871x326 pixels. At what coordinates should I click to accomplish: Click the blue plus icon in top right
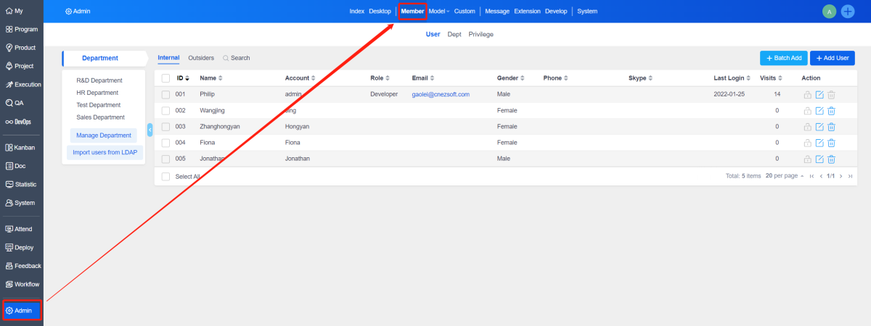coord(847,12)
